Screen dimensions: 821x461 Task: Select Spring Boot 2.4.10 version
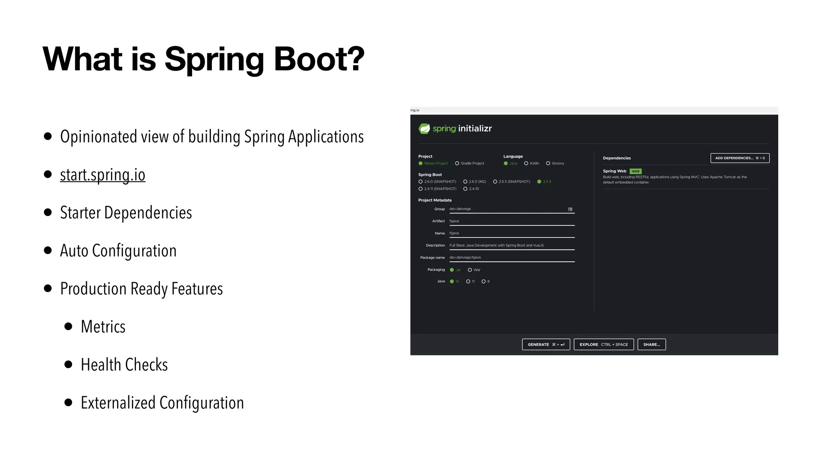click(x=465, y=189)
